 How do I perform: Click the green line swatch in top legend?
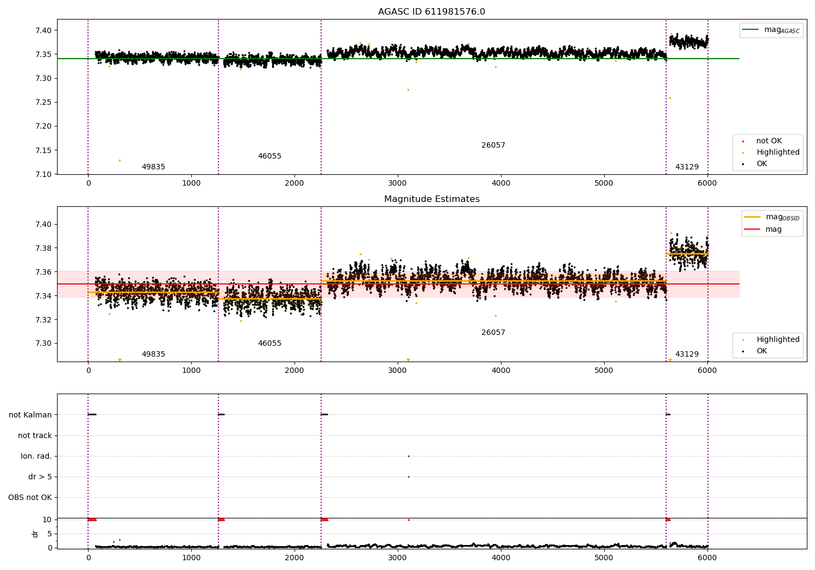[x=750, y=30]
